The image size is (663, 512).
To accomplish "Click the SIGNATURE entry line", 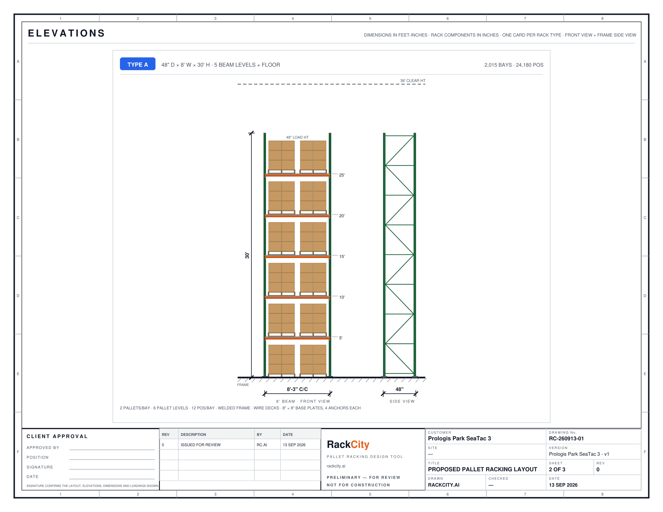I will [112, 469].
